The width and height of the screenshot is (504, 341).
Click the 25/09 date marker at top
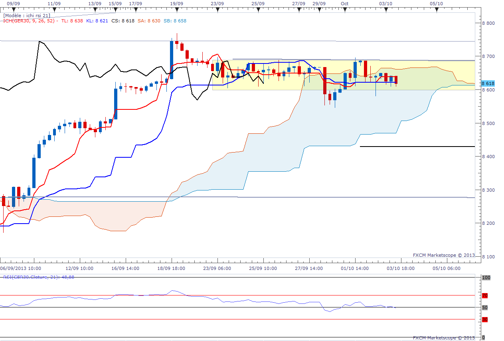[x=258, y=4]
